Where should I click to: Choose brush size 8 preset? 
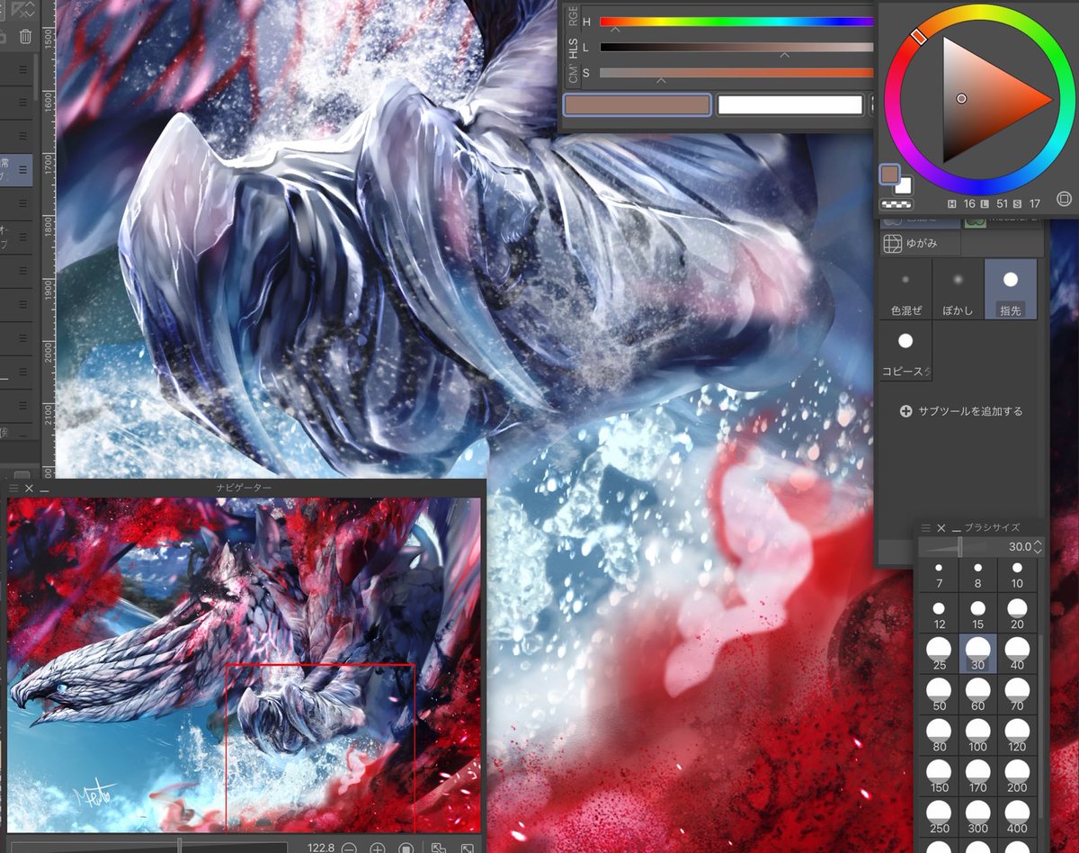978,576
